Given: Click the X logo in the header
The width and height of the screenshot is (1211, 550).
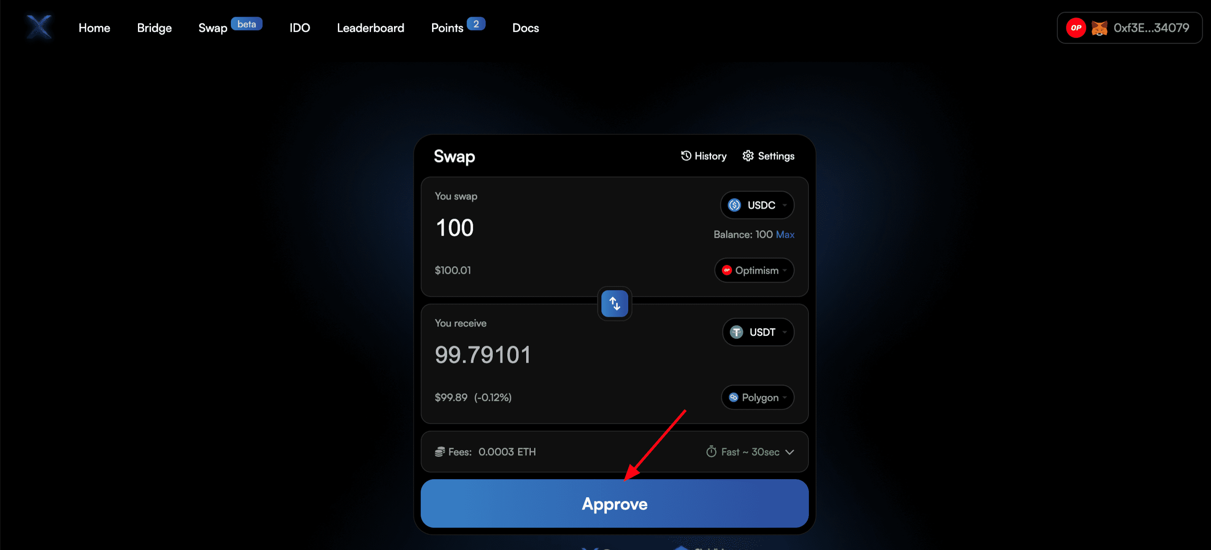Looking at the screenshot, I should point(39,27).
